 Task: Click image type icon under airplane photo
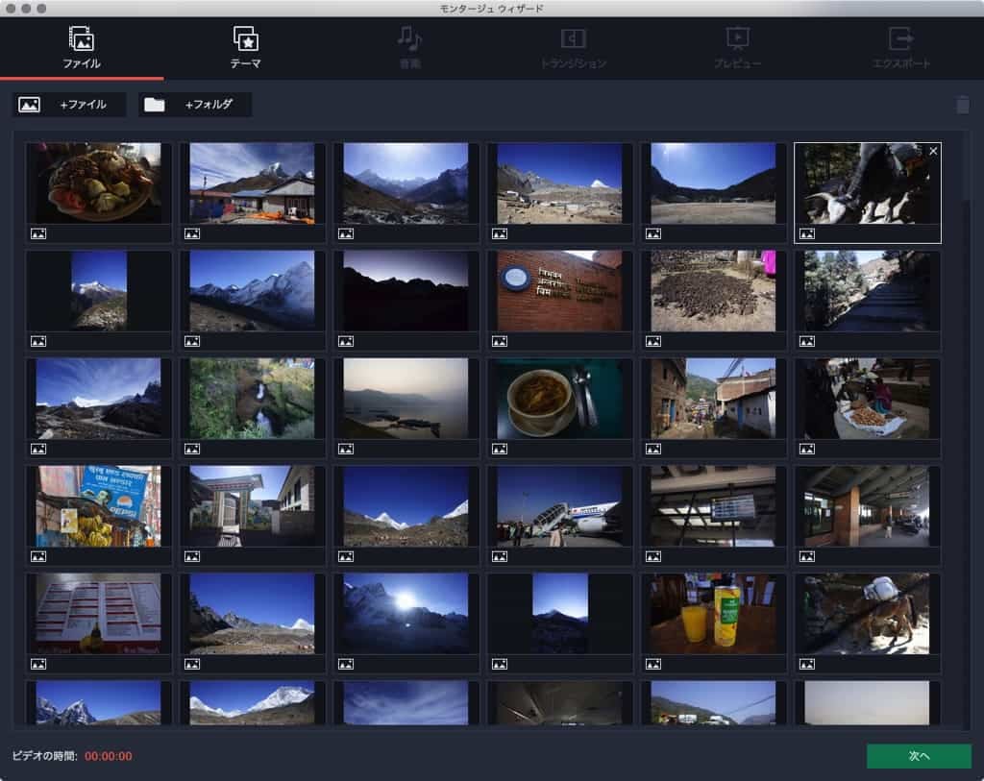click(x=500, y=556)
